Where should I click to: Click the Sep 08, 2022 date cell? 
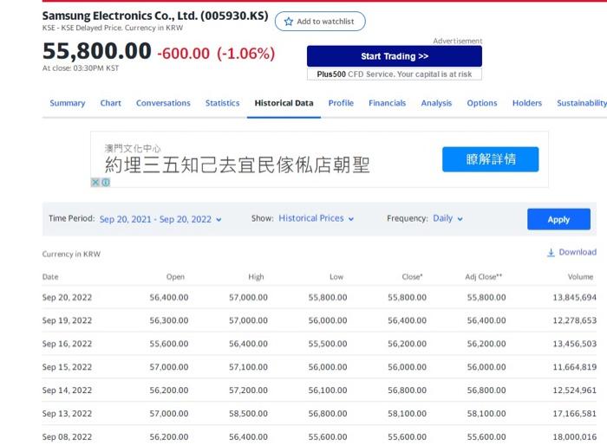[x=67, y=437]
